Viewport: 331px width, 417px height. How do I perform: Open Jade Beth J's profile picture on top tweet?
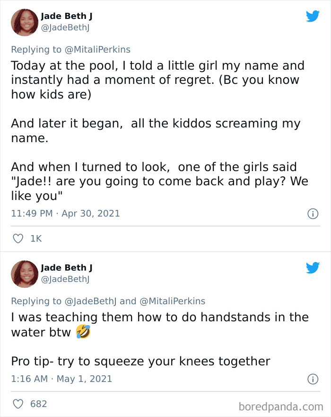(x=24, y=22)
